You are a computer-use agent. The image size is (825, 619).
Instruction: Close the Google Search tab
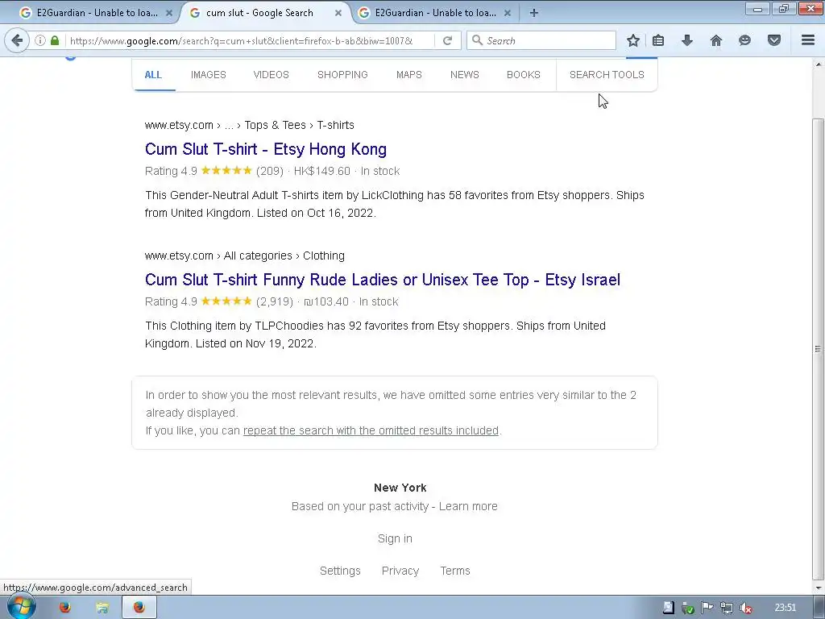pos(338,13)
